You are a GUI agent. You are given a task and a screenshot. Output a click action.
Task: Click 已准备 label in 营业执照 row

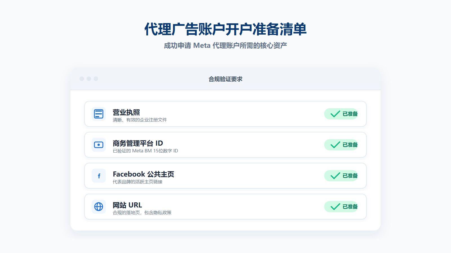[350, 114]
